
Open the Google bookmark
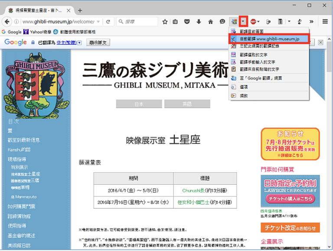pyautogui.click(x=12, y=32)
